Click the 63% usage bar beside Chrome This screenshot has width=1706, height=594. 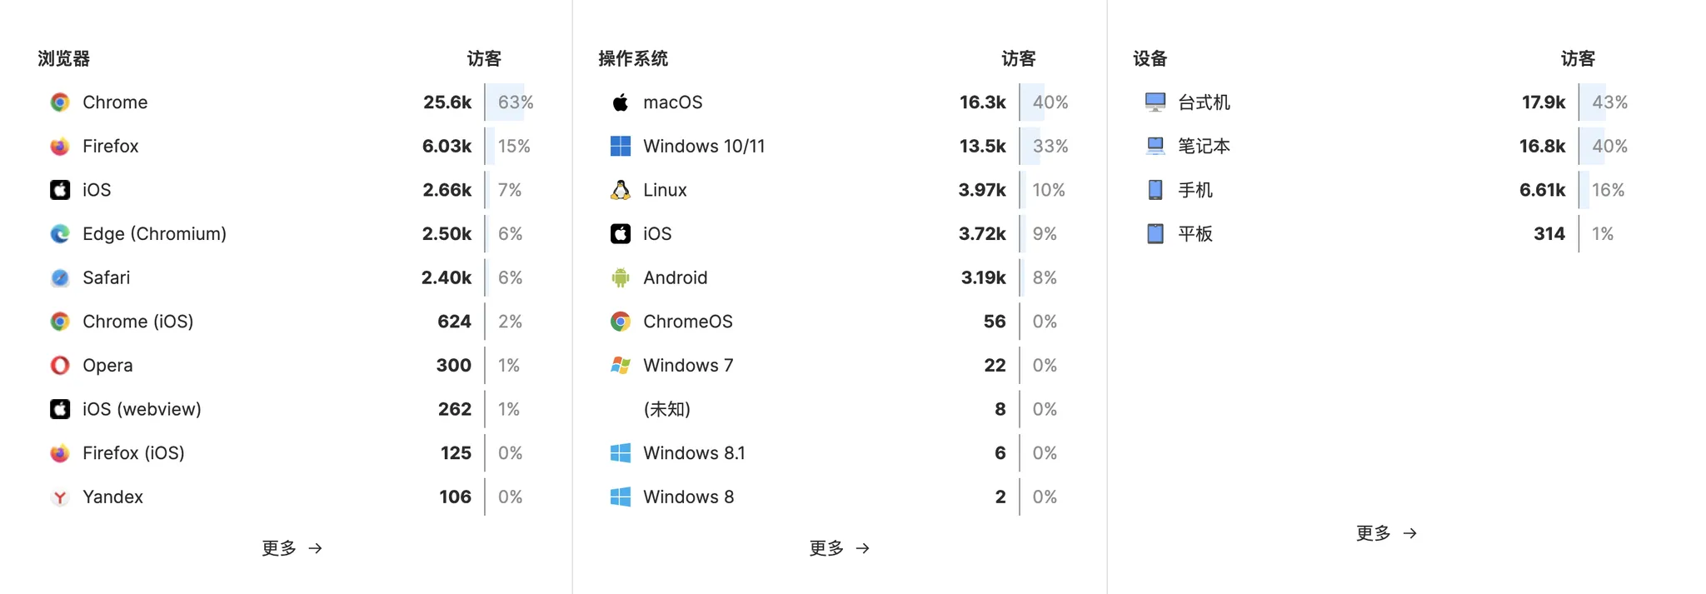510,102
